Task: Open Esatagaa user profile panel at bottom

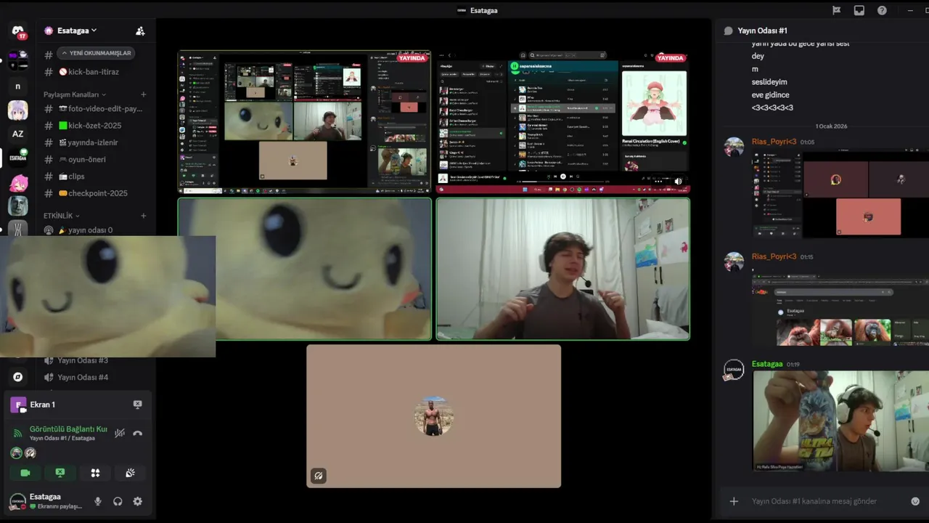Action: [47, 501]
